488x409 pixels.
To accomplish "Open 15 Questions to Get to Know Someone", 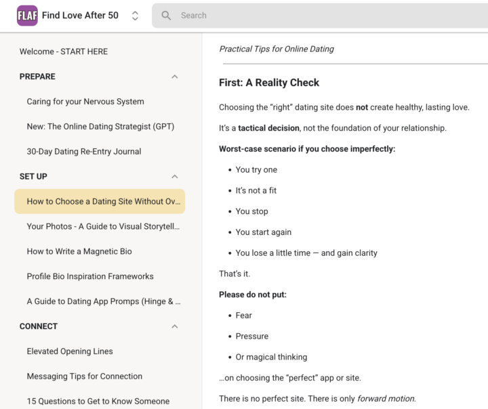I will [98, 402].
